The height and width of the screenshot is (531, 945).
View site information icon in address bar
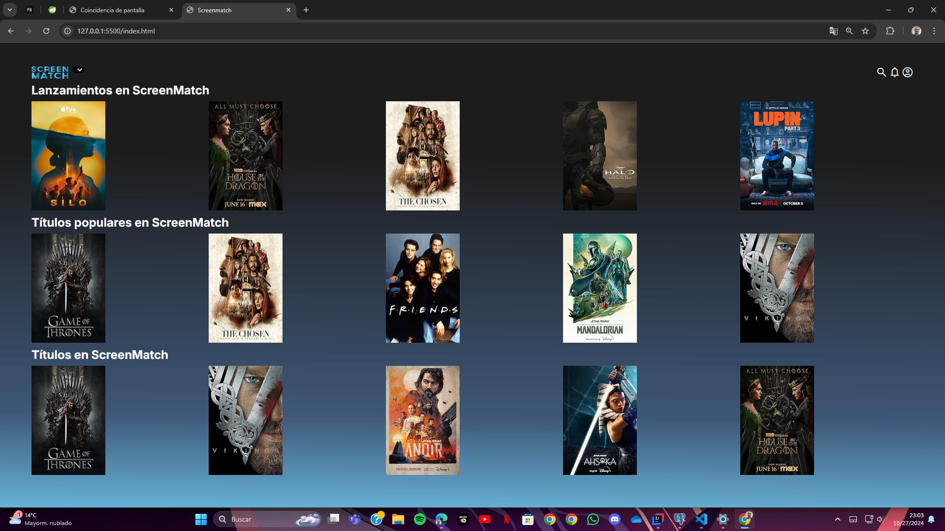[67, 31]
